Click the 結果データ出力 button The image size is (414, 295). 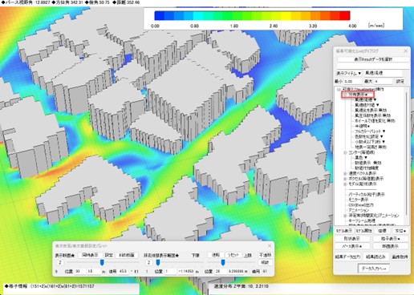(347, 257)
